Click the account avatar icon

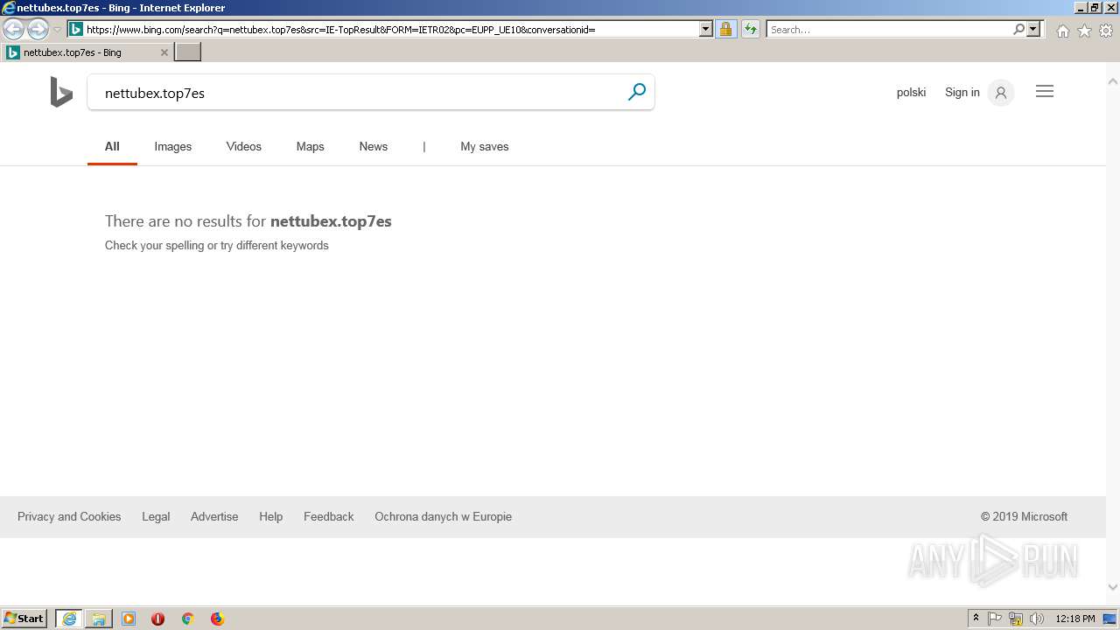[x=1001, y=92]
